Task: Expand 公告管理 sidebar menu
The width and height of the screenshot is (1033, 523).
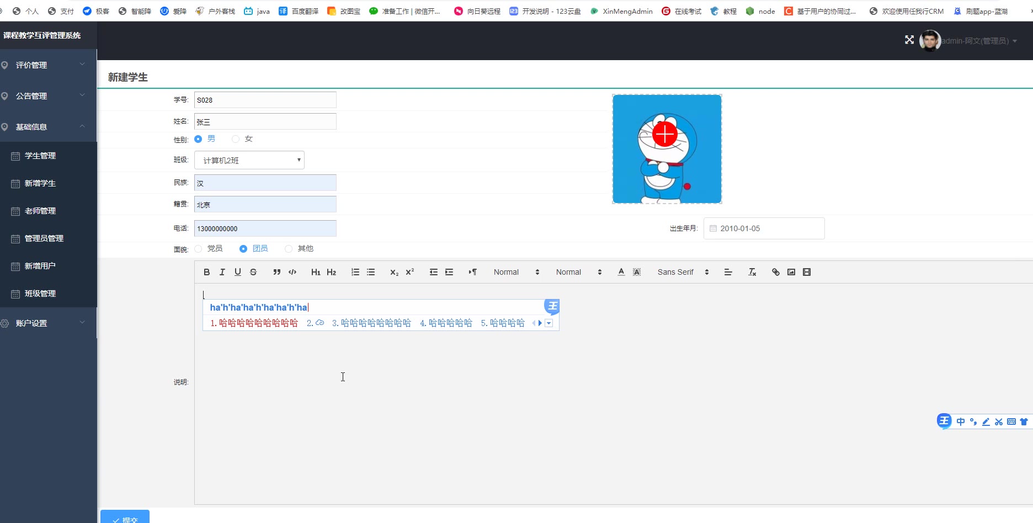Action: coord(49,96)
